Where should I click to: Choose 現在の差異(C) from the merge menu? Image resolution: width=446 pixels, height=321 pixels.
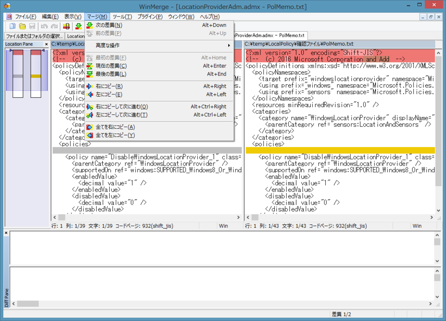click(159, 66)
